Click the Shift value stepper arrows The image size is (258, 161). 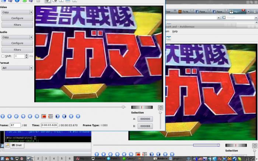coord(27,56)
